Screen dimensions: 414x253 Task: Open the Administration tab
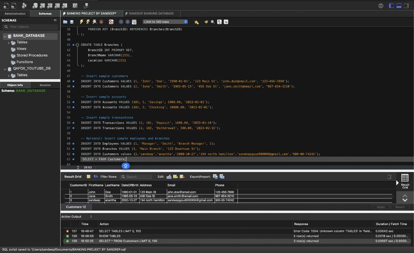(x=15, y=13)
